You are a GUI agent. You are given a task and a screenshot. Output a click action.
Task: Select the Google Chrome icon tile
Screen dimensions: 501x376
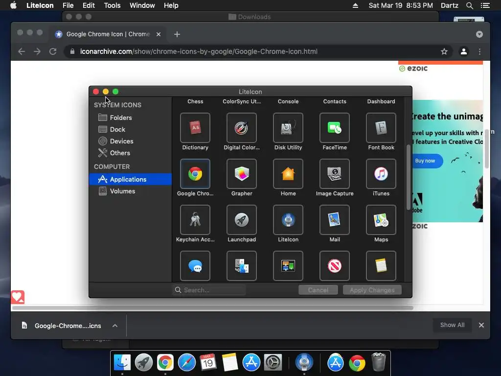tap(195, 174)
